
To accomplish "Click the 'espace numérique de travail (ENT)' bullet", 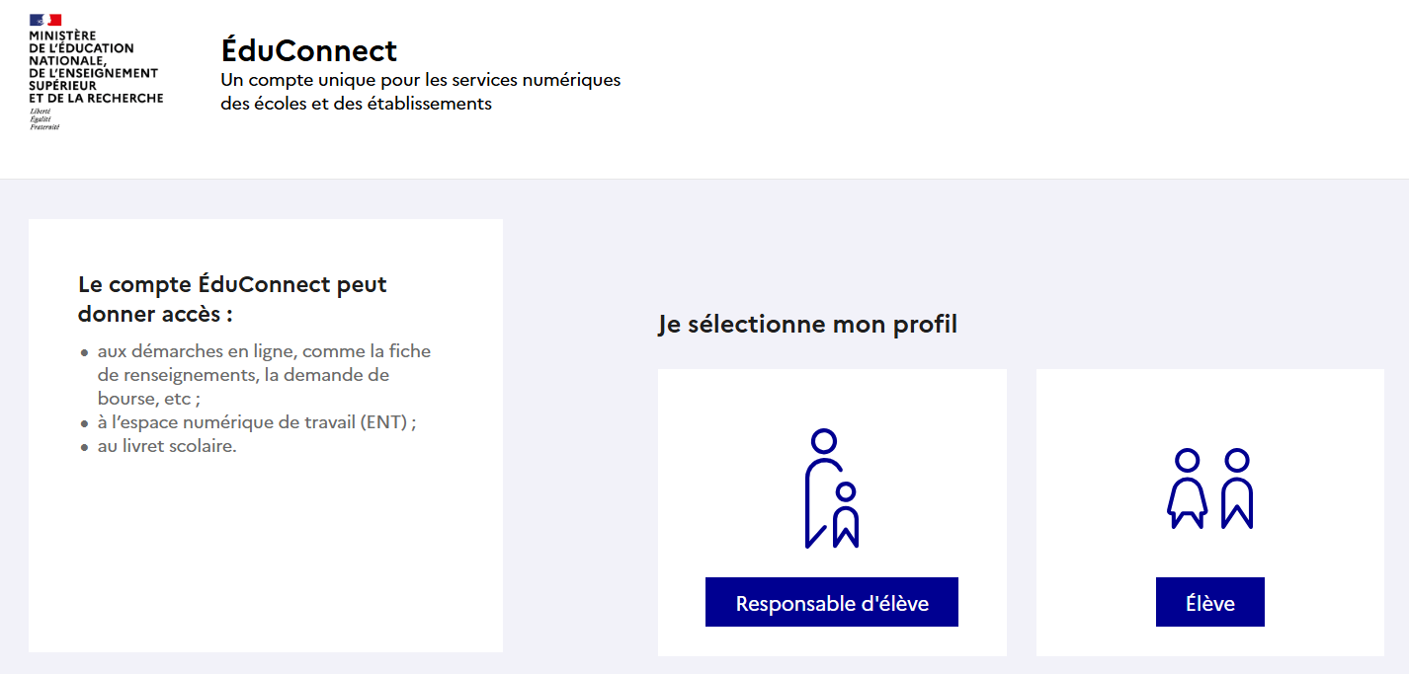I will (257, 422).
